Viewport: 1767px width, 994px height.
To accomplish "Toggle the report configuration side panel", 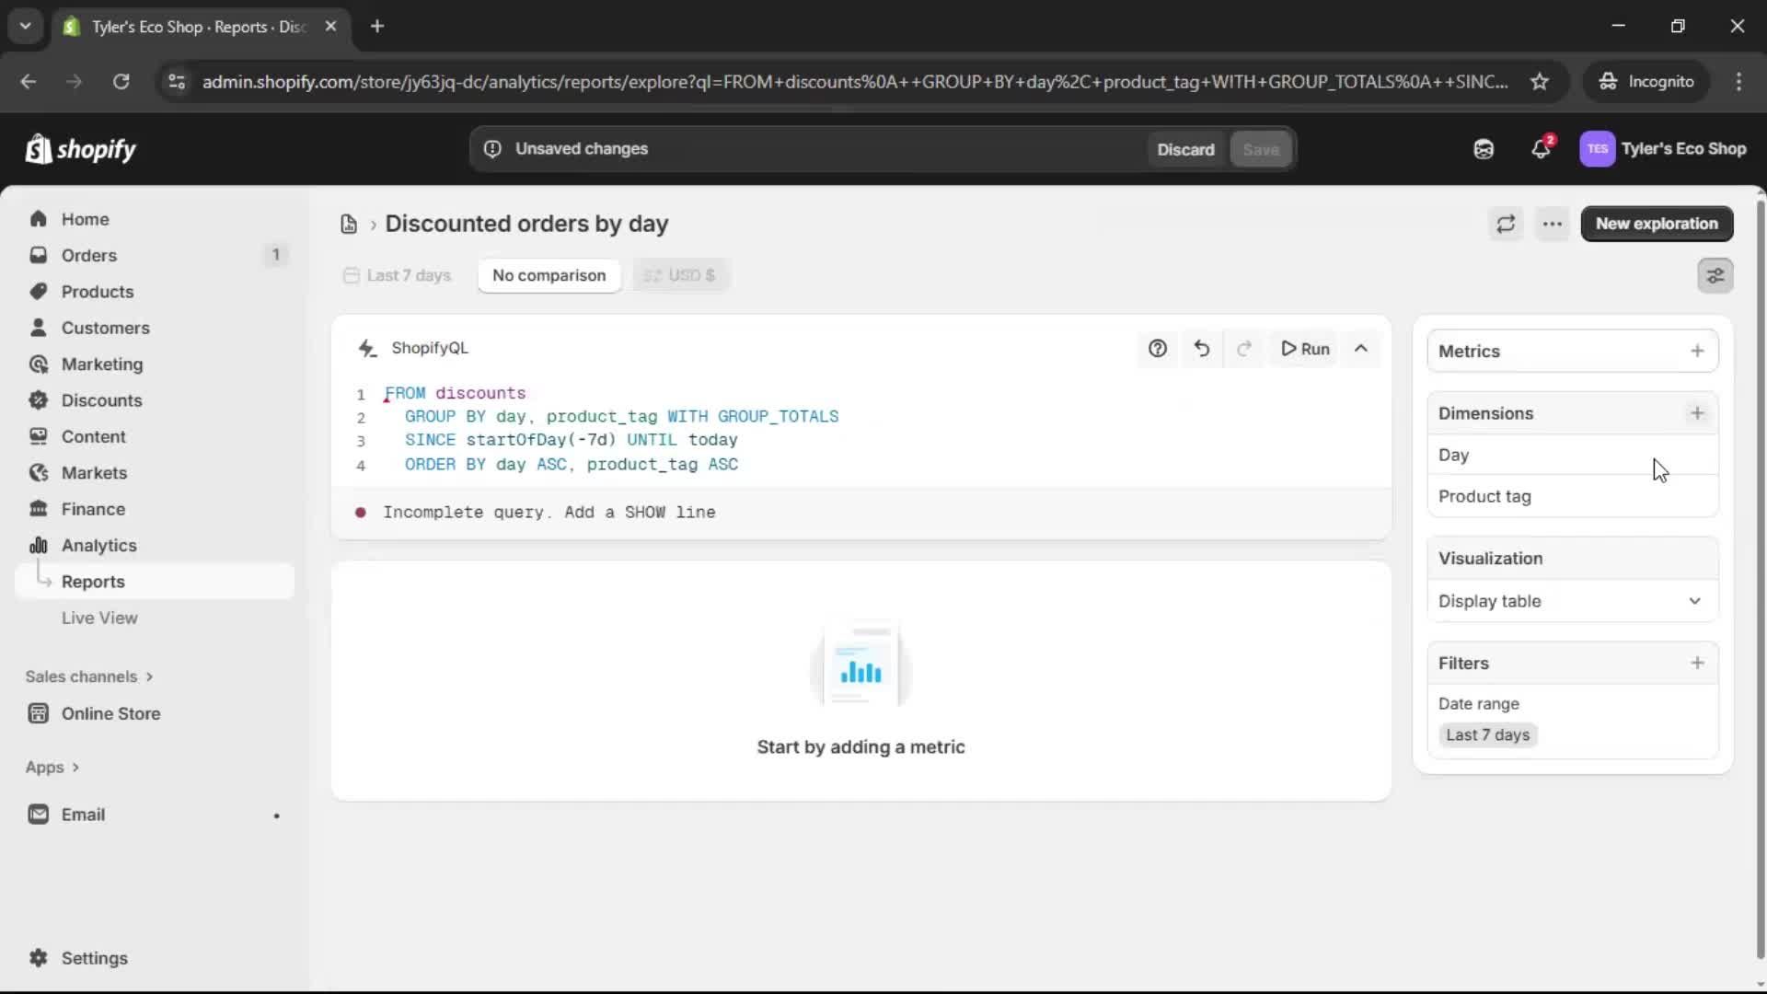I will [1715, 275].
